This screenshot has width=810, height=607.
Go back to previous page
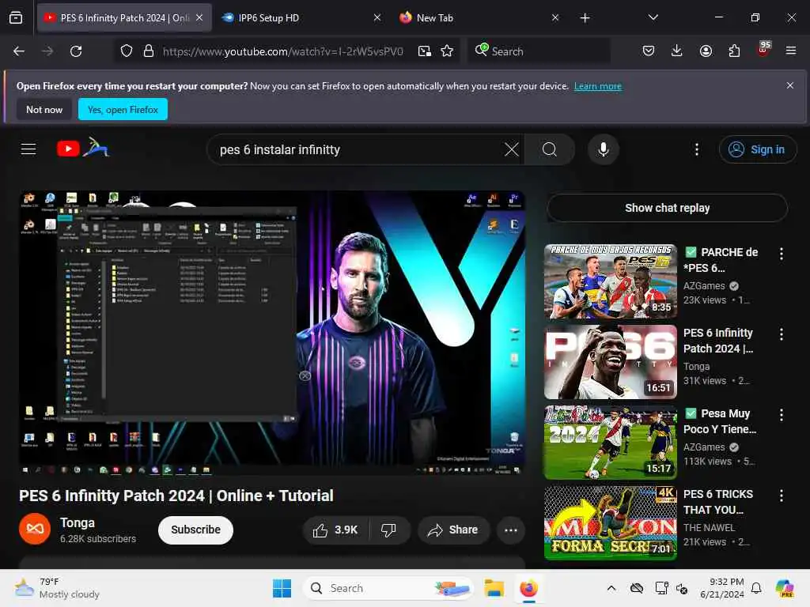pos(19,51)
